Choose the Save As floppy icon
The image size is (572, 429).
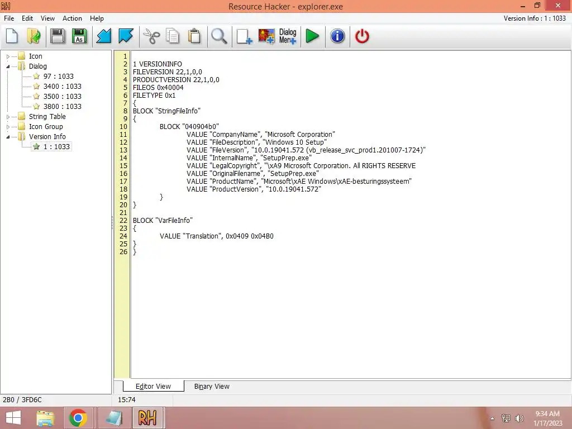click(79, 36)
